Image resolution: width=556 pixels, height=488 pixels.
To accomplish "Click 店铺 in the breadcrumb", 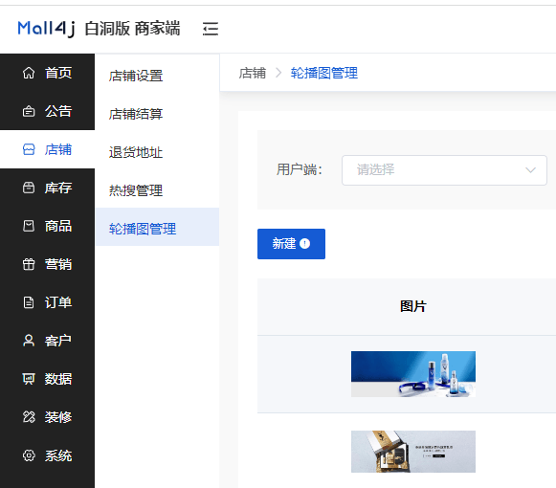I will 252,73.
